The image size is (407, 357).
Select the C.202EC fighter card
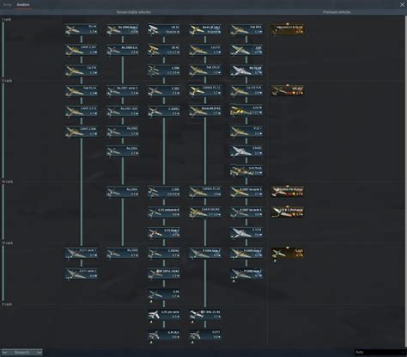164,111
